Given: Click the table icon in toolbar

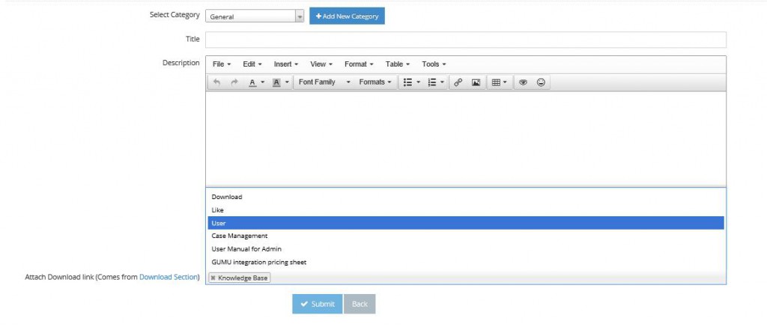Looking at the screenshot, I should 496,82.
